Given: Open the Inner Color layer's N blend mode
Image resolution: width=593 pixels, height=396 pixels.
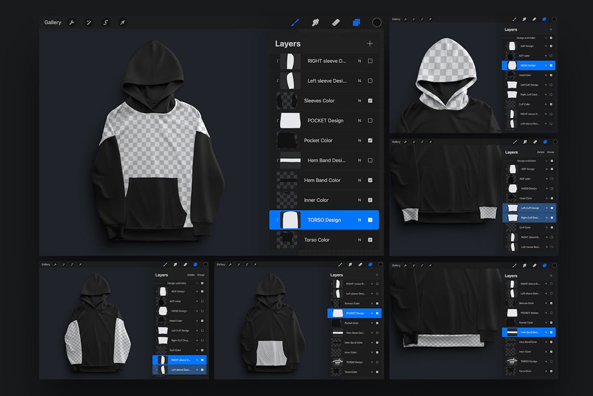Looking at the screenshot, I should (x=358, y=200).
